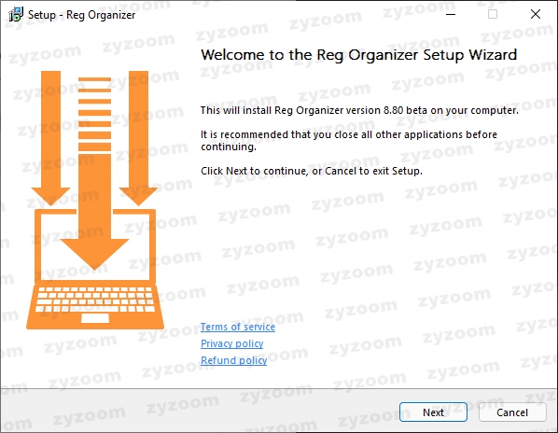Viewport: 558px width, 433px height.
Task: Click the version 8.80 beta install text
Action: (359, 110)
